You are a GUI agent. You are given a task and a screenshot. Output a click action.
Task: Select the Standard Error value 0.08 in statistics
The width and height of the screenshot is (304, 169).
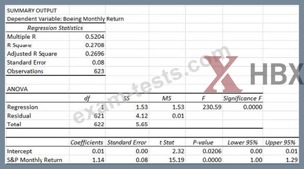(x=98, y=62)
